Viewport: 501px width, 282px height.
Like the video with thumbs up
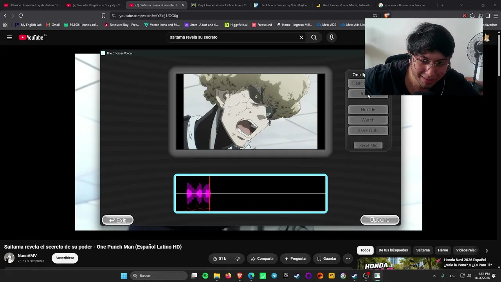click(x=219, y=258)
